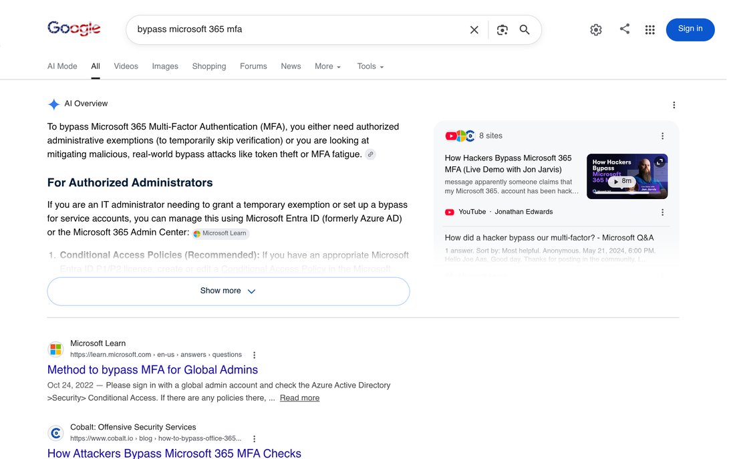735x459 pixels.
Task: Click the share icon in header
Action: tap(624, 29)
